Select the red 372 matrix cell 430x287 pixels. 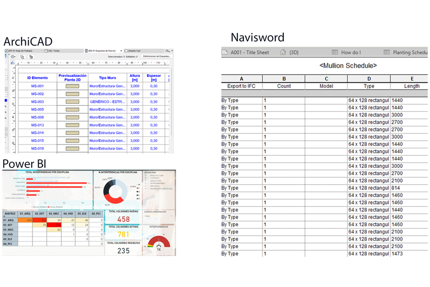click(54, 225)
